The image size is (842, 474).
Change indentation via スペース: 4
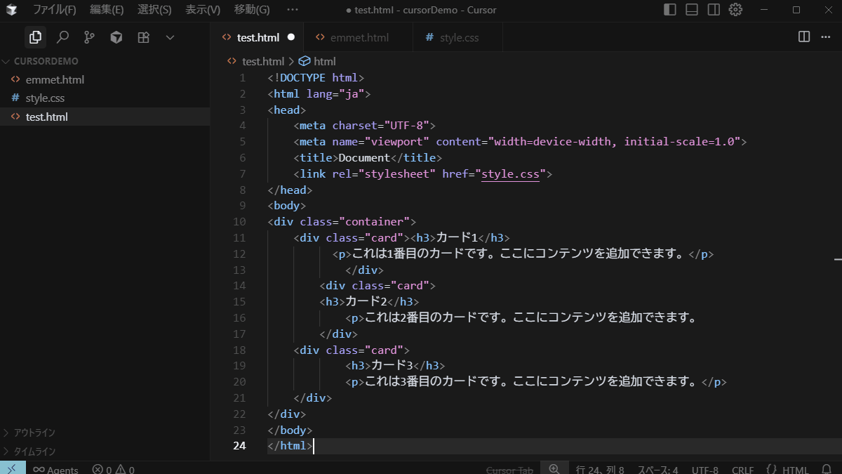(657, 469)
